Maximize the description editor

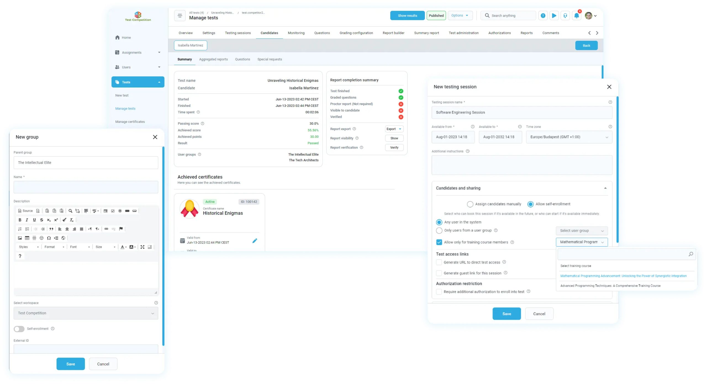[x=143, y=247]
